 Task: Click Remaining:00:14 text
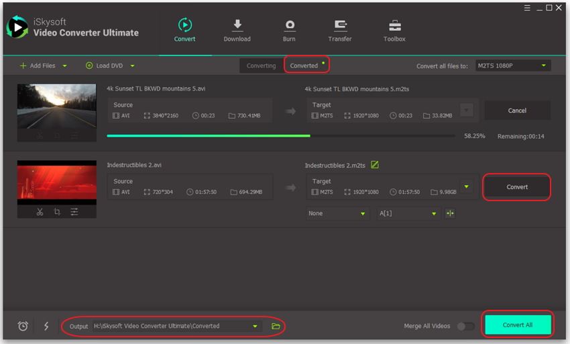point(520,136)
